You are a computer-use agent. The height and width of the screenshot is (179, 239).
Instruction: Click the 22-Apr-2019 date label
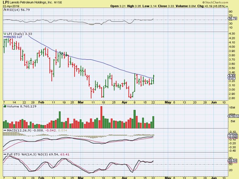click(9, 6)
